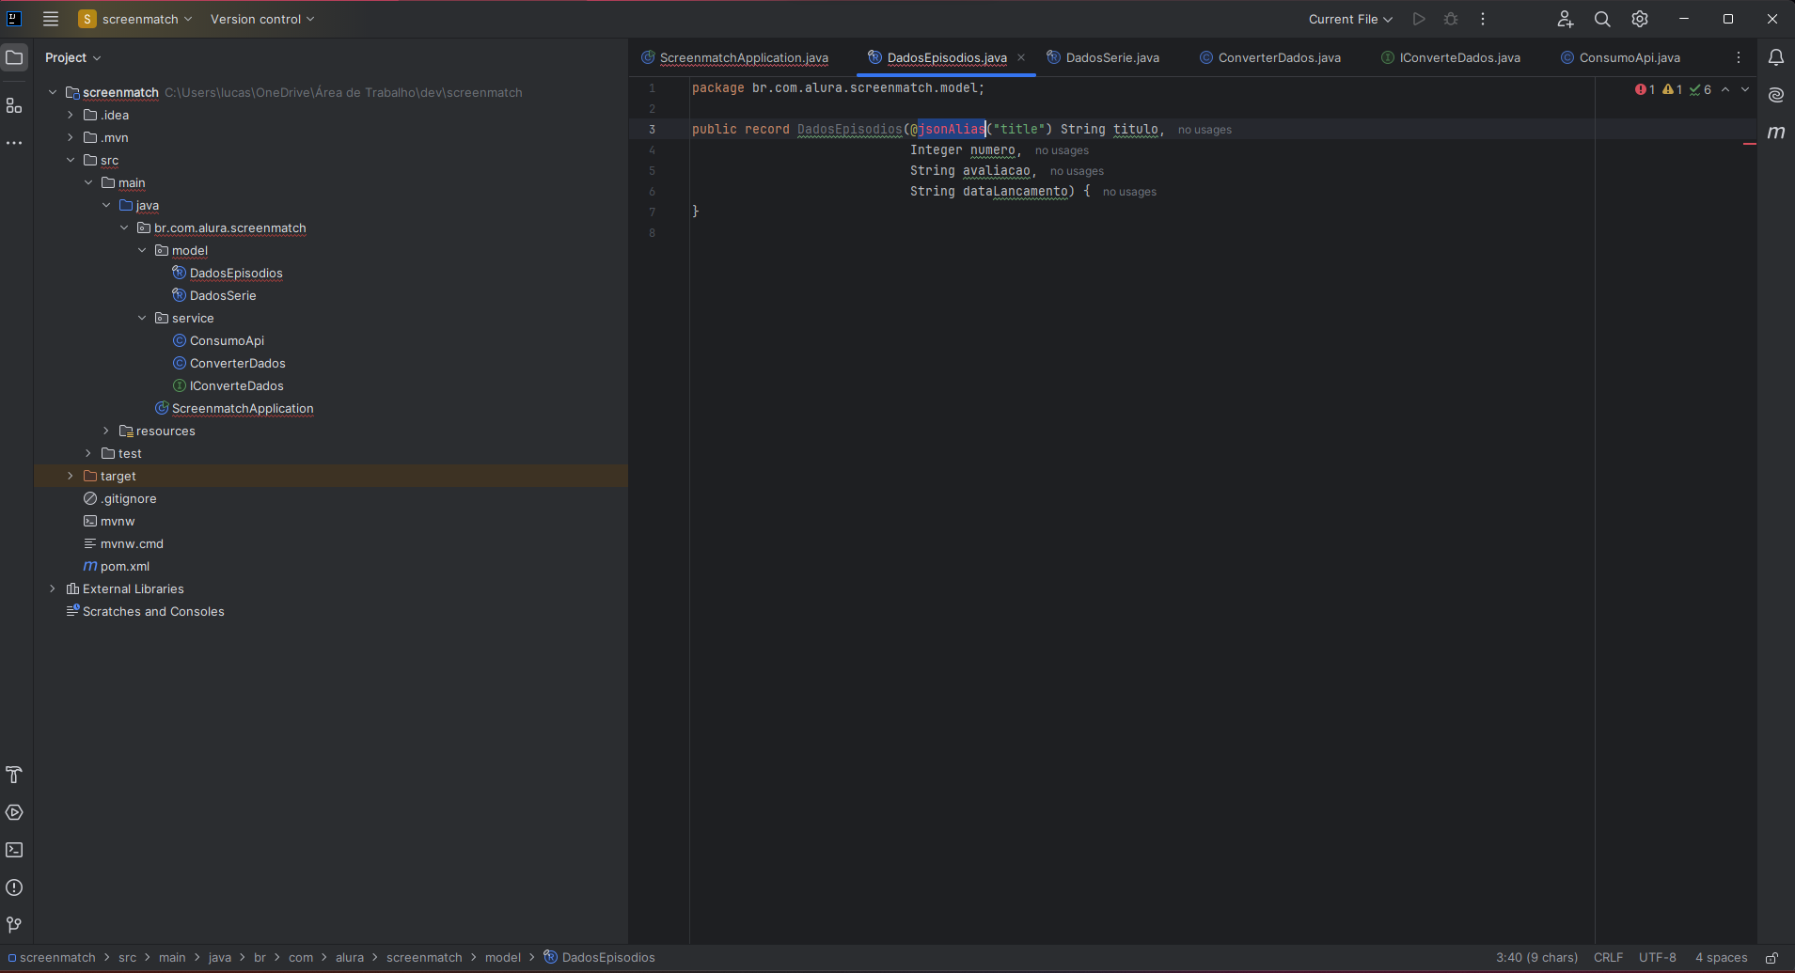The width and height of the screenshot is (1795, 973).
Task: Open the Notifications bell
Action: tap(1776, 57)
